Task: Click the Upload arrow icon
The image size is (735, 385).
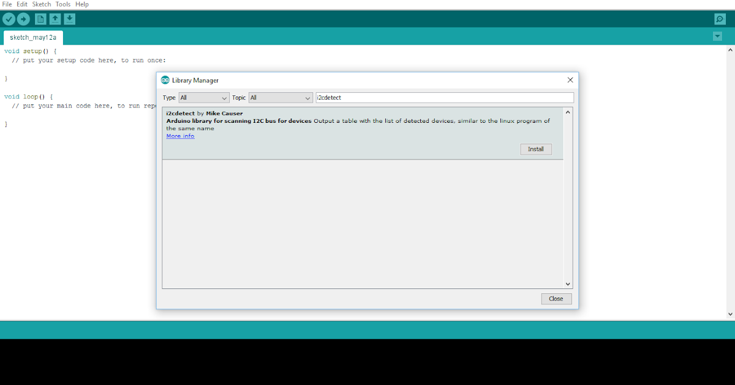Action: (23, 18)
